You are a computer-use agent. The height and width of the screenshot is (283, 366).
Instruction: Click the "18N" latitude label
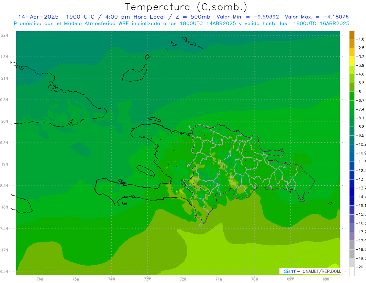[x=5, y=207]
